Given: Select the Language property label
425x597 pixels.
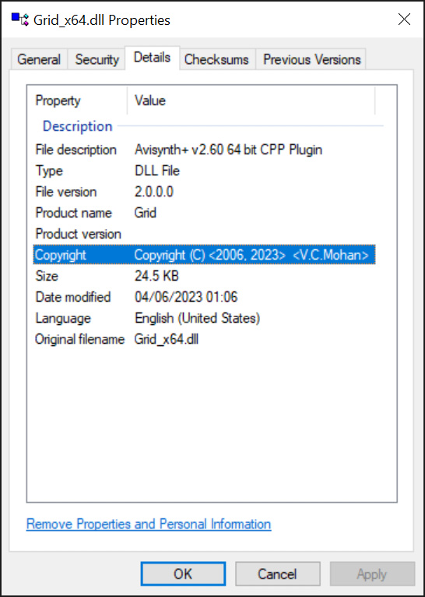Looking at the screenshot, I should [x=63, y=318].
